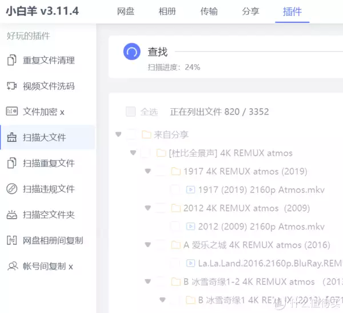Click the 扫描违规文件 link icon
The height and width of the screenshot is (313, 343).
(12, 189)
